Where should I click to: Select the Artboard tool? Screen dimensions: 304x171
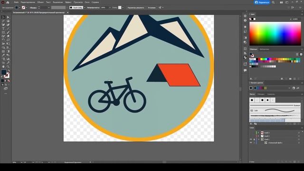pos(3,63)
